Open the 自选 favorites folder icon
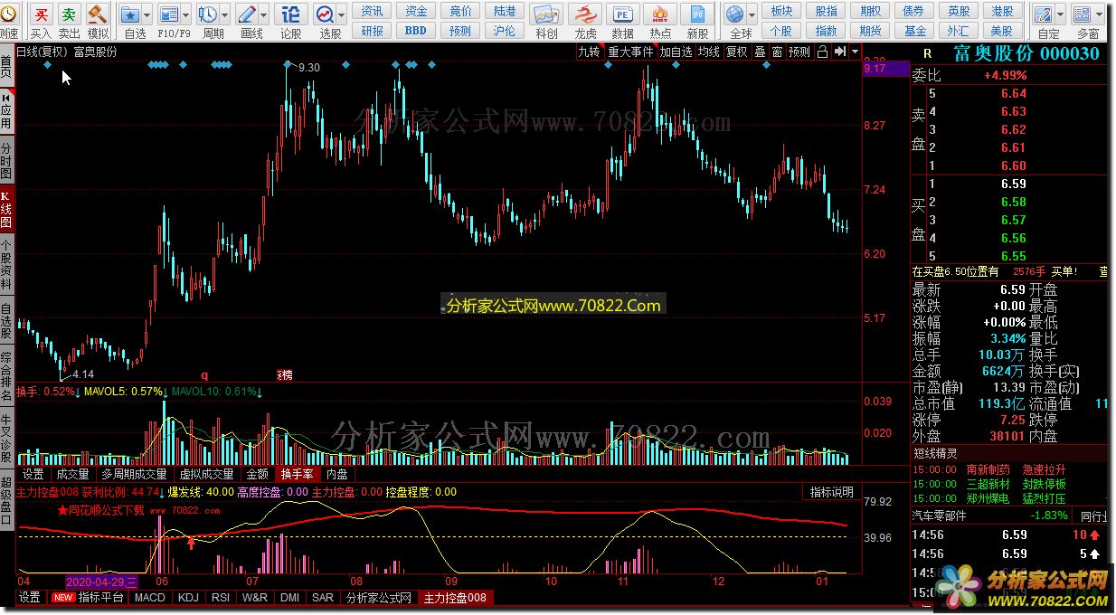 click(131, 15)
